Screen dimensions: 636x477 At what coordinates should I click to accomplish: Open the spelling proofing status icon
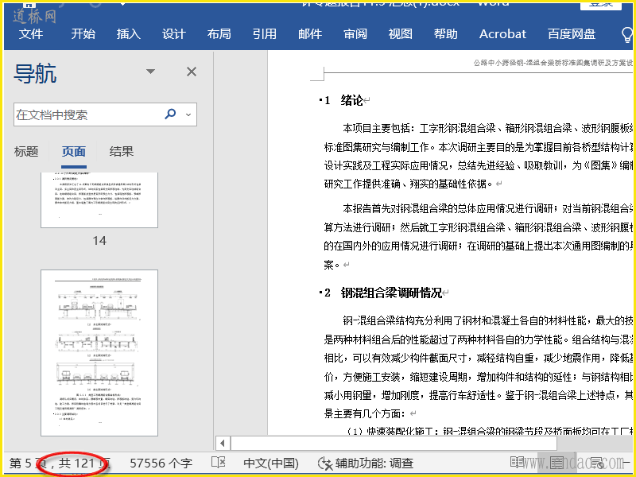(x=219, y=463)
